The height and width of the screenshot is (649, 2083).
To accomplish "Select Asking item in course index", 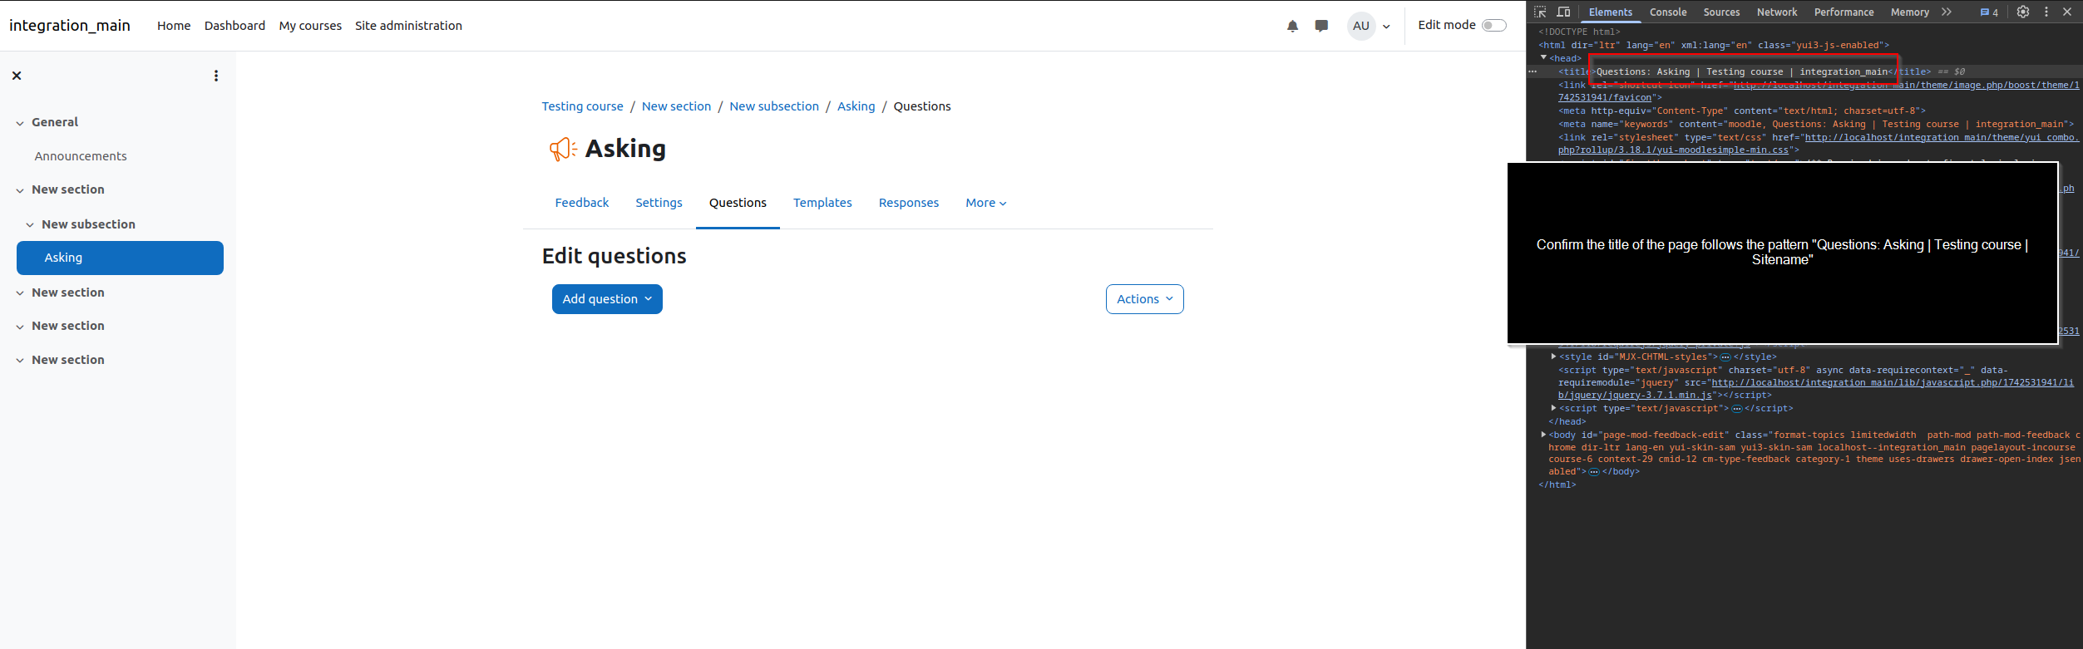I will click(120, 258).
